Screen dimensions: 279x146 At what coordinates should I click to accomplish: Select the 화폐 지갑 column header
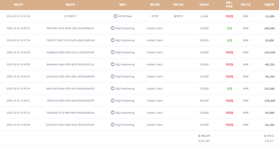pyautogui.click(x=246, y=5)
